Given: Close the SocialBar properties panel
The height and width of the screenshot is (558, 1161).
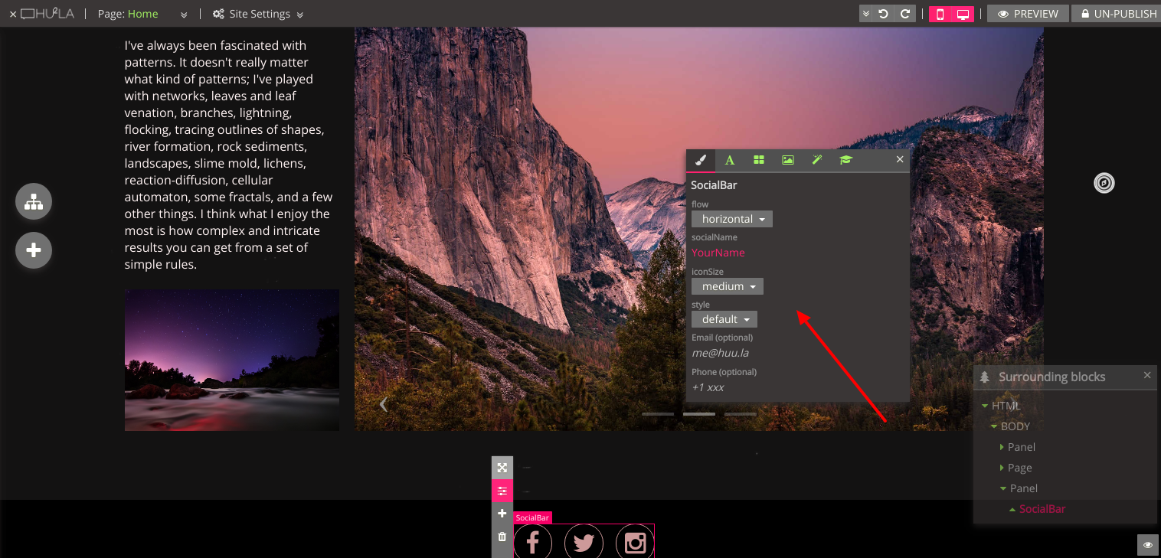Looking at the screenshot, I should click(900, 159).
